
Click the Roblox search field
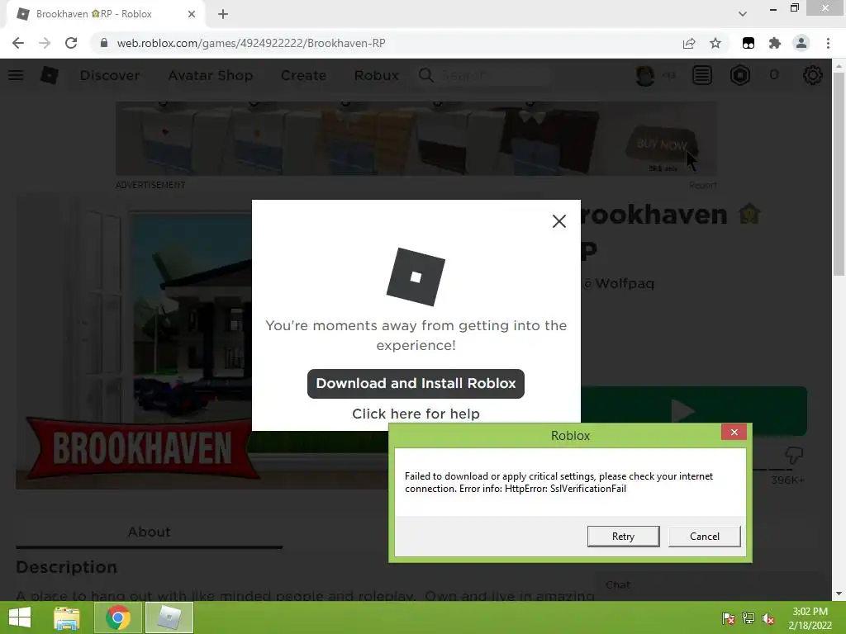pyautogui.click(x=482, y=75)
